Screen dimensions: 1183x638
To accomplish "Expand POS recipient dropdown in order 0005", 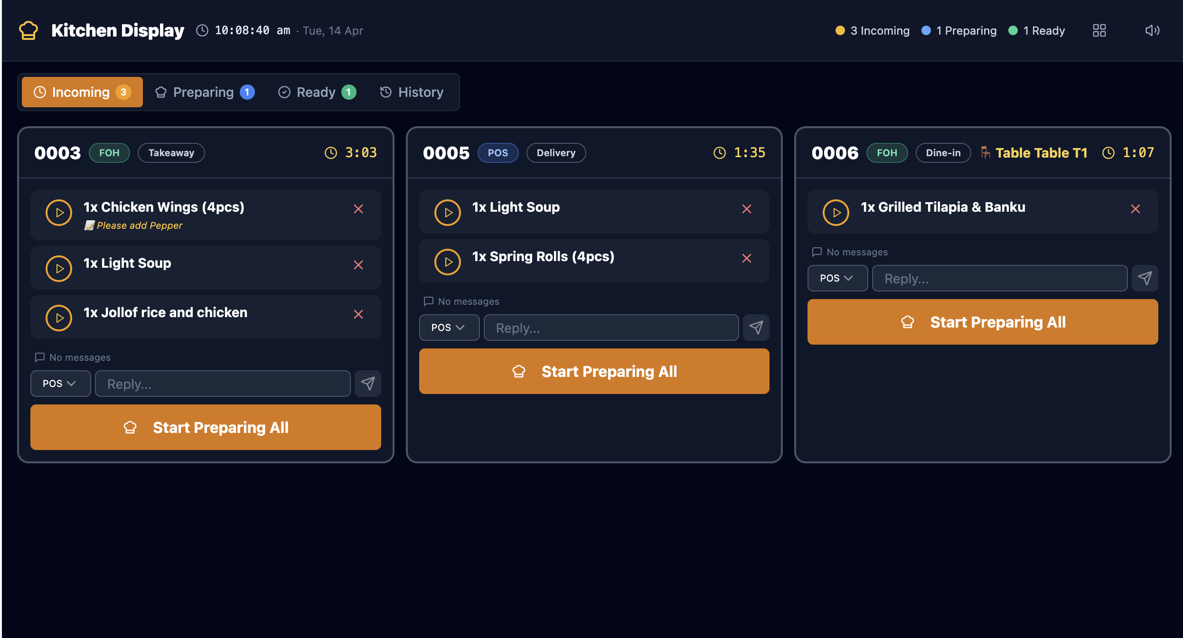I will click(x=449, y=328).
